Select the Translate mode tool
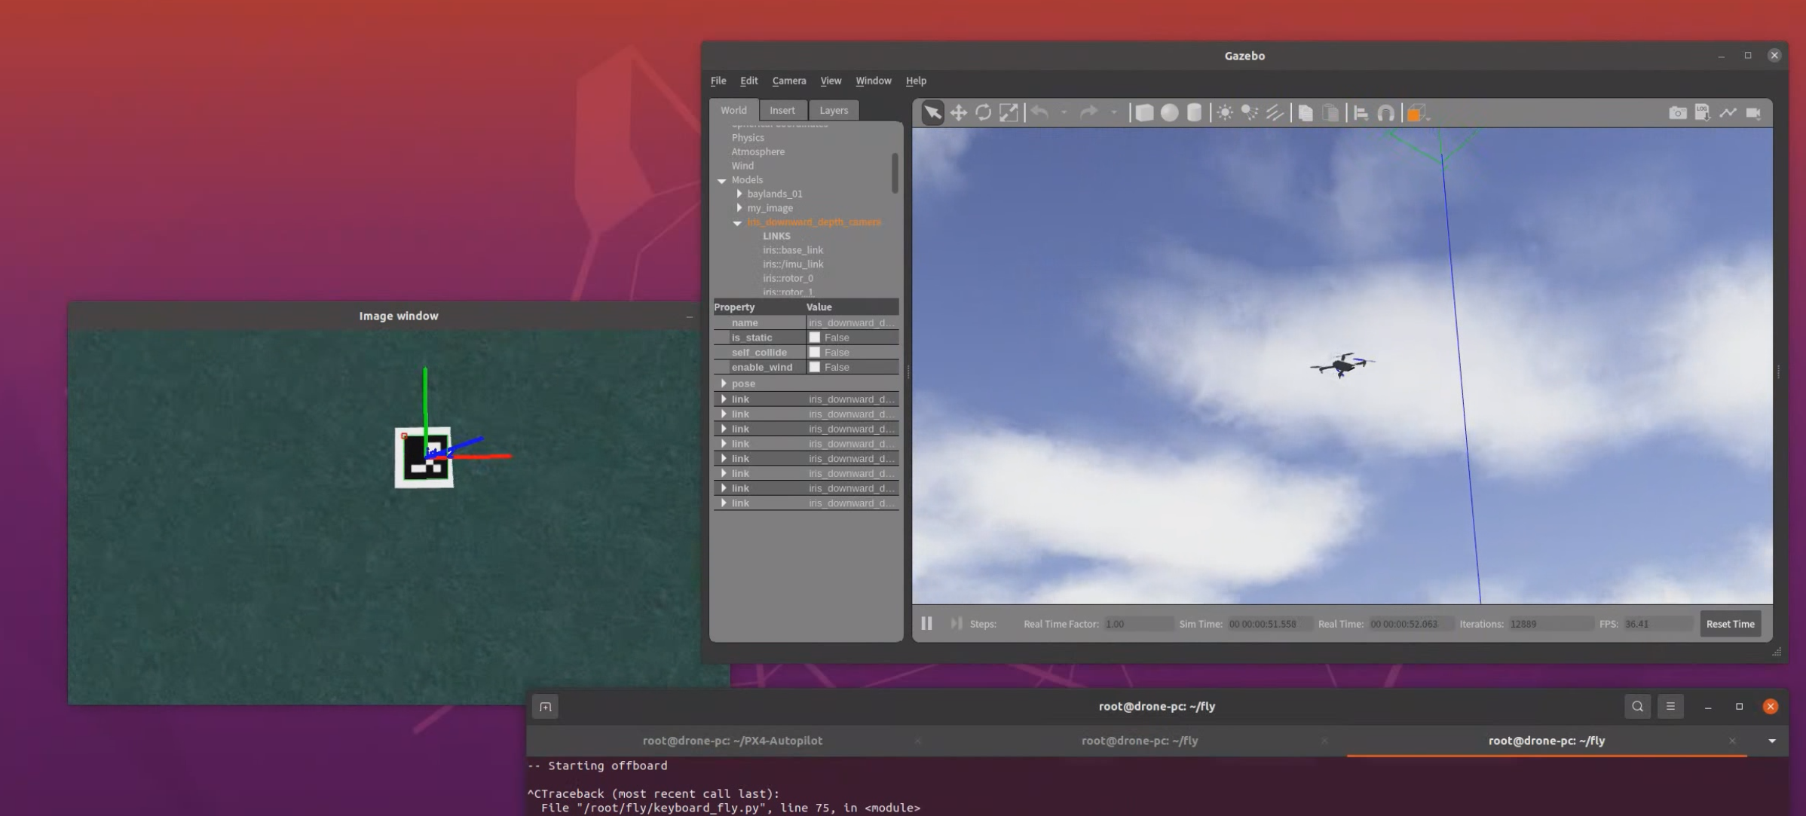Image resolution: width=1806 pixels, height=816 pixels. (x=958, y=113)
